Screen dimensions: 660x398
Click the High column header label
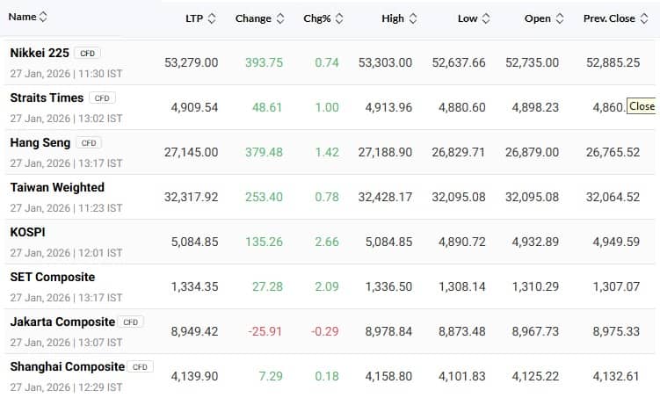click(x=393, y=18)
